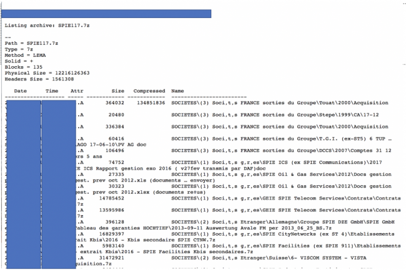Viewport: 406px width, 270px height.
Task: Click the 'Physical Size = 12216126363' line
Action: point(47,73)
